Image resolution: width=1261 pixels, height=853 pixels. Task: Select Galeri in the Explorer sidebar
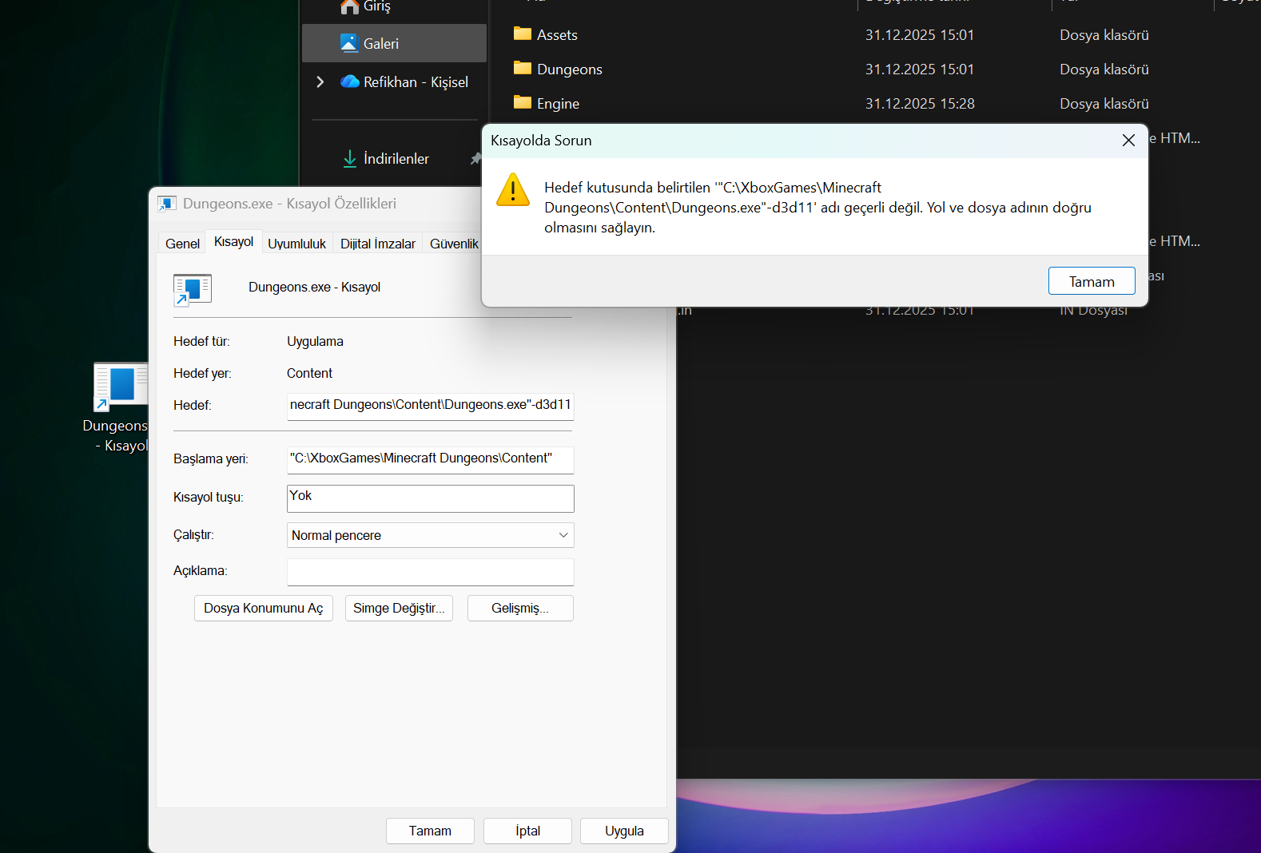click(x=394, y=43)
